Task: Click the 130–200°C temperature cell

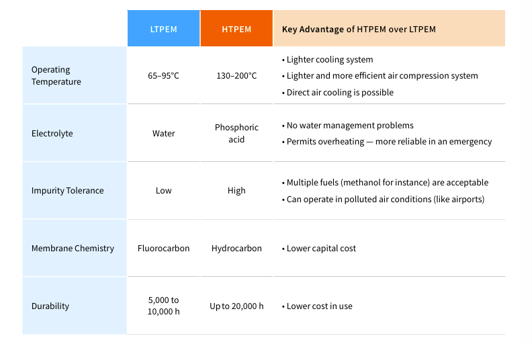Action: [x=236, y=75]
